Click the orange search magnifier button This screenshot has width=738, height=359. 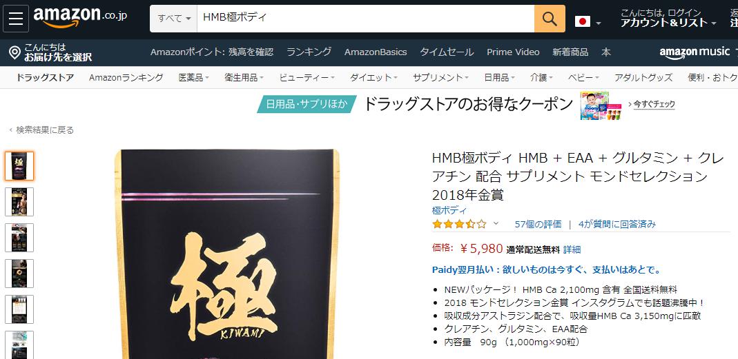[x=550, y=19]
